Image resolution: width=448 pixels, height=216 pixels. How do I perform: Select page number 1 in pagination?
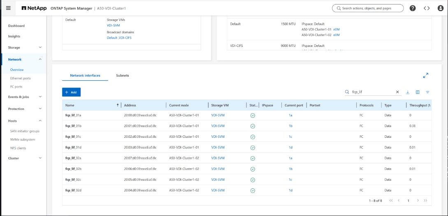408,201
